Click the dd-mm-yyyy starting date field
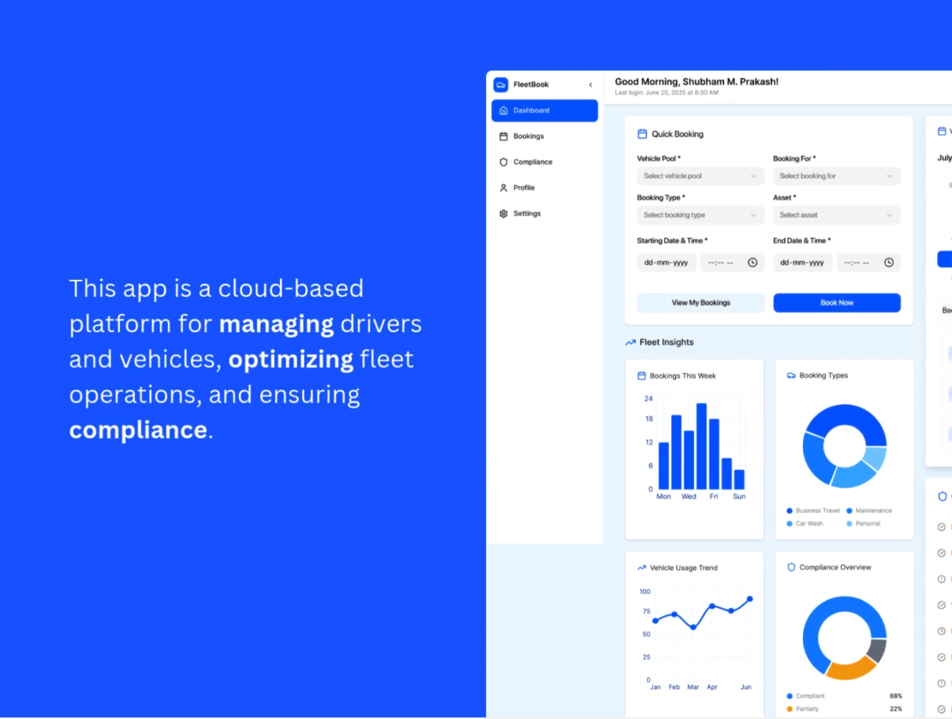The width and height of the screenshot is (952, 719). (x=666, y=263)
